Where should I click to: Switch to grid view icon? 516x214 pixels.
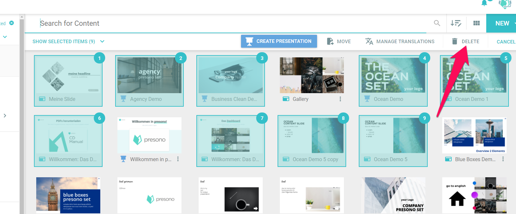476,23
